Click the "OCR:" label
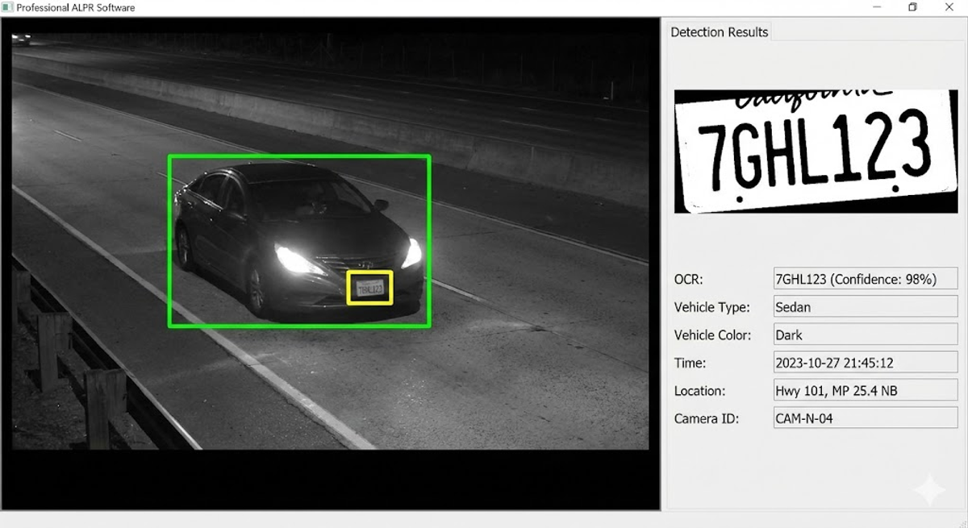968x528 pixels. [x=689, y=279]
